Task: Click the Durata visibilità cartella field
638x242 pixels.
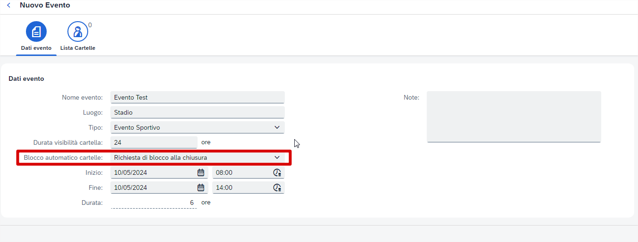Action: tap(154, 142)
